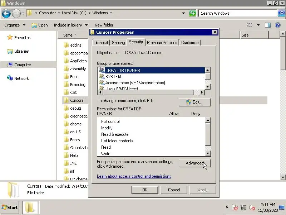Expand Computer breadcrumb dropdown arrow

pos(59,13)
